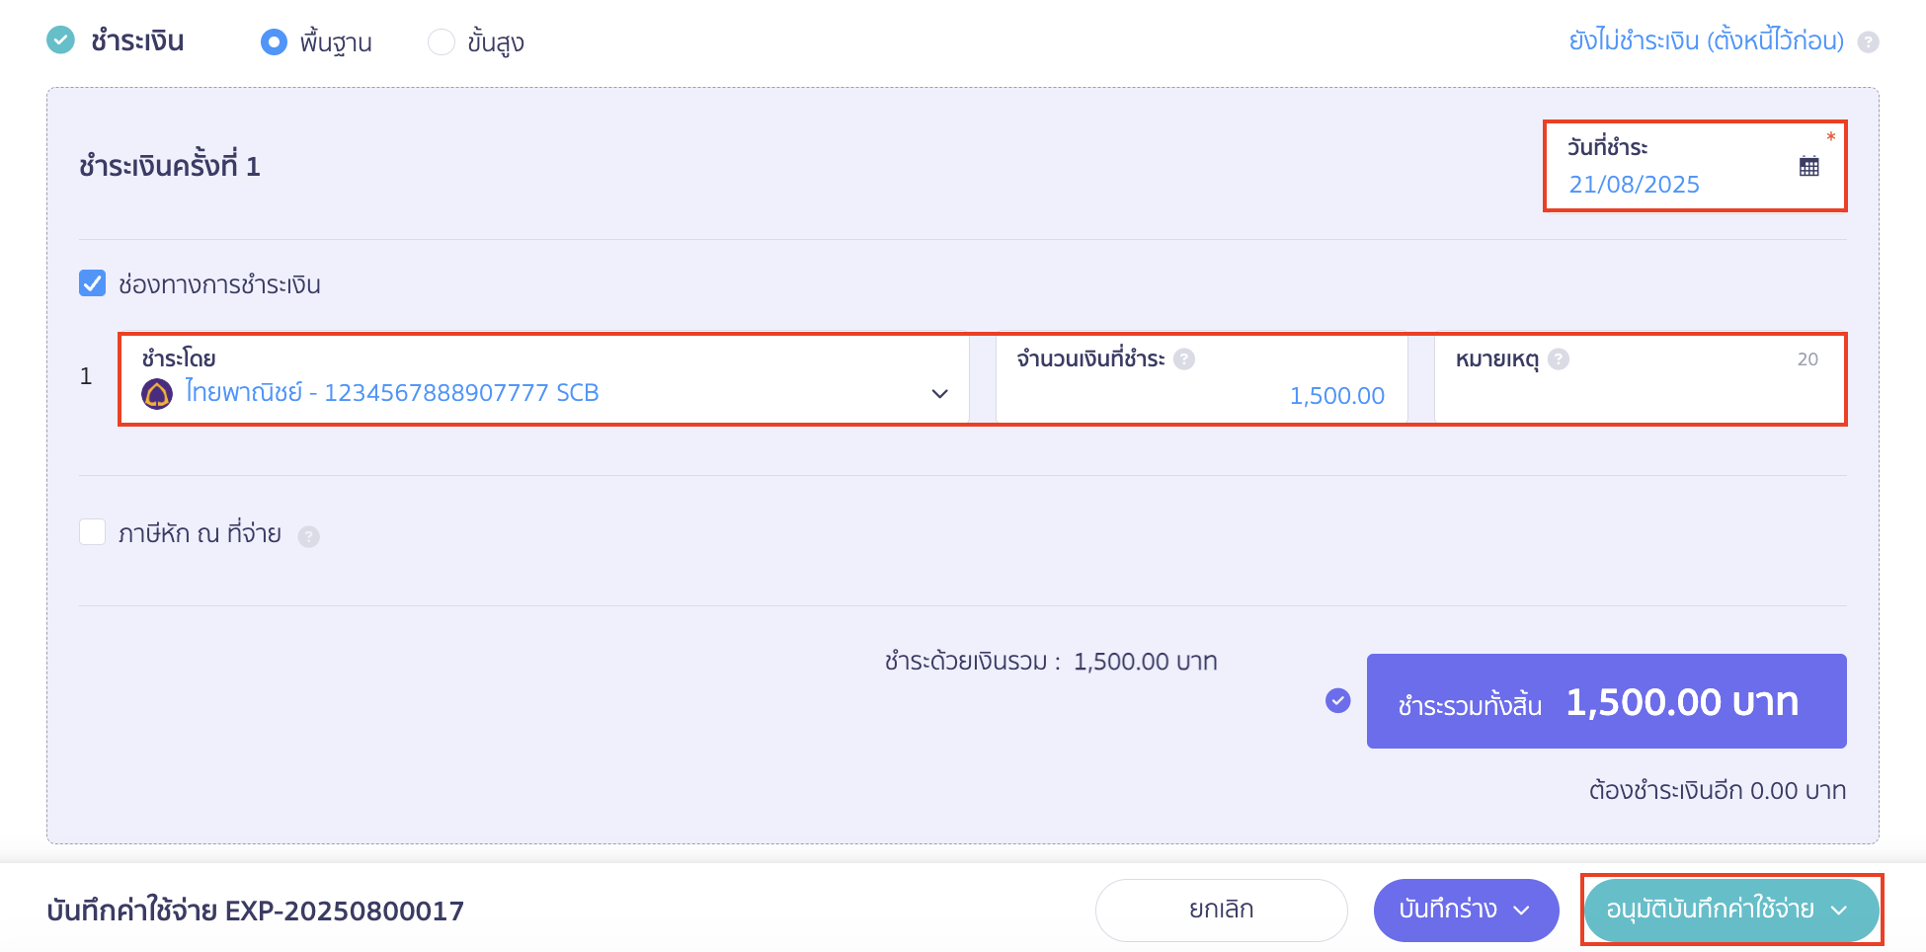Screen dimensions: 1926x952
Task: Open the บันทึกร่าง dropdown button
Action: tap(1466, 910)
